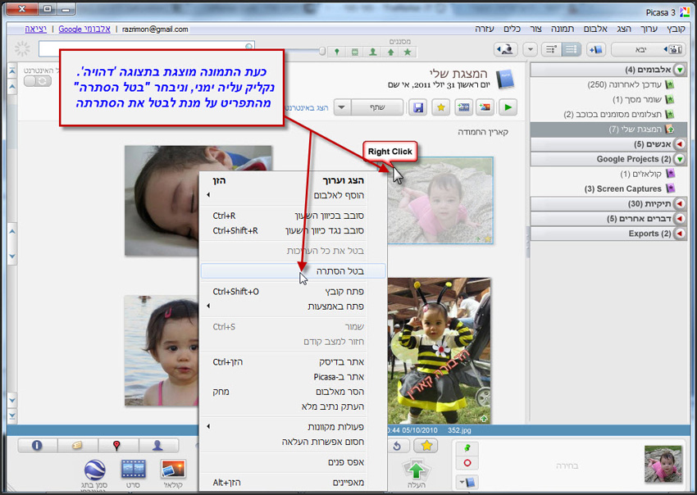This screenshot has width=697, height=495.
Task: Click the red circle clear-selection icon
Action: point(467,462)
